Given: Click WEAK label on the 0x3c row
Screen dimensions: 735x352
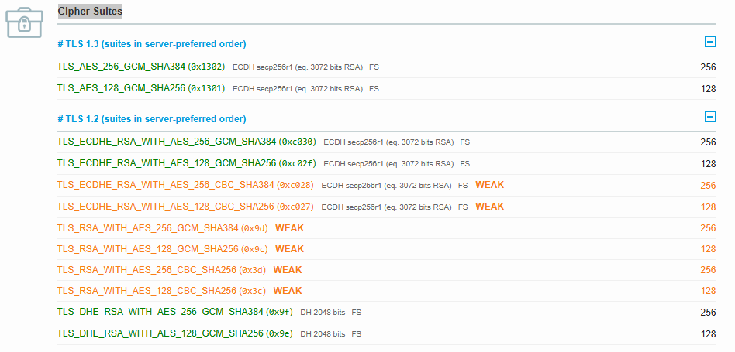Looking at the screenshot, I should [288, 291].
